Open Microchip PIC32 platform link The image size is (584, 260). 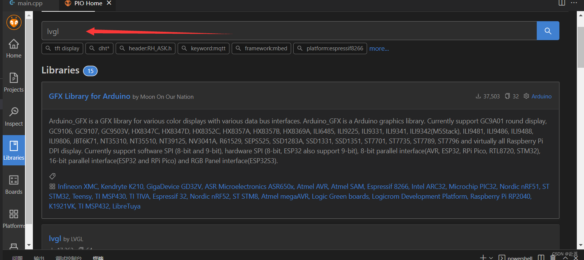[472, 187]
